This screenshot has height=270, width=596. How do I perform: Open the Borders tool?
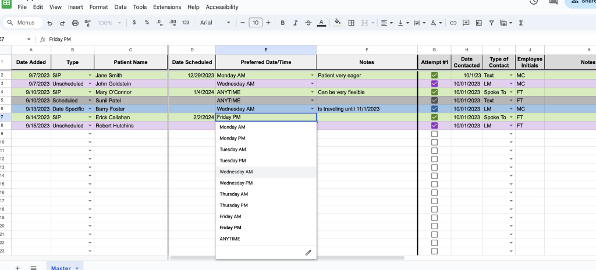(x=351, y=23)
